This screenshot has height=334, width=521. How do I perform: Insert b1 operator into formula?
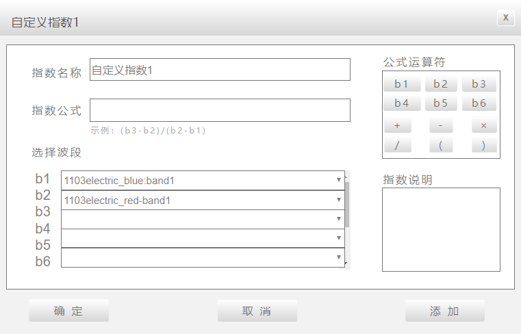point(402,84)
